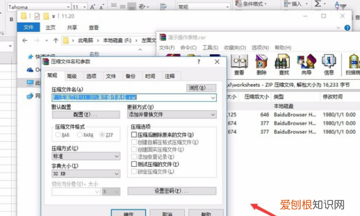Open the 字典大小 32 KB dropdown

86,173
